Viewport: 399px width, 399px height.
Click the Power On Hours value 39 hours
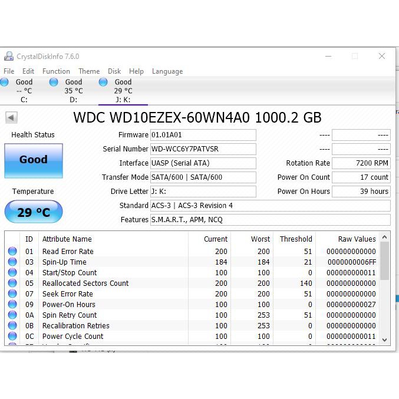(361, 192)
